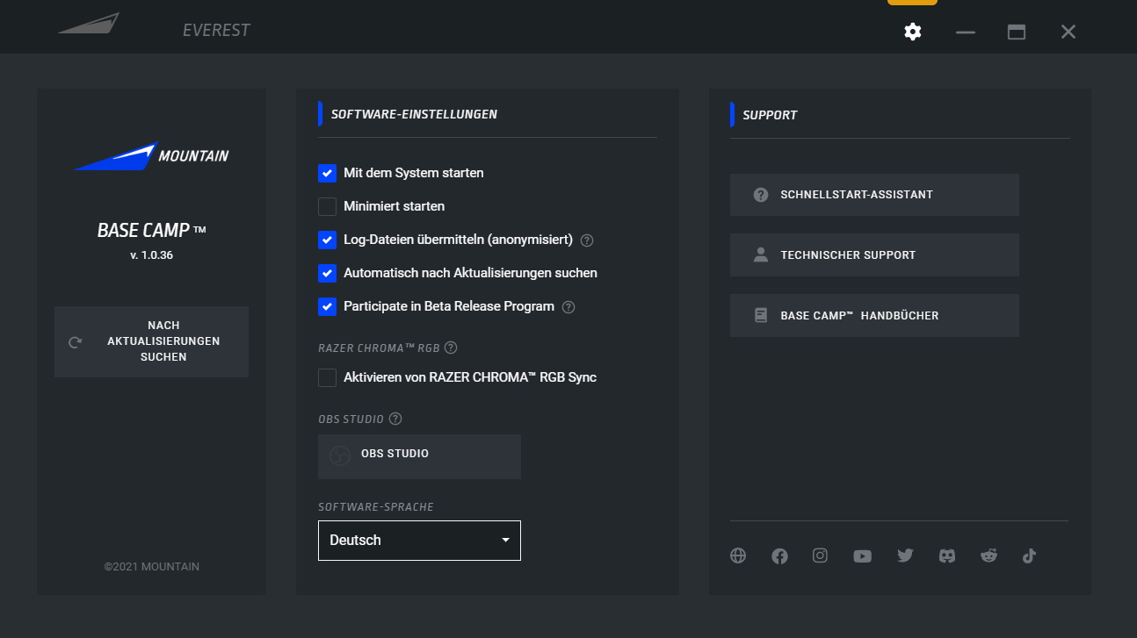Click Nach Aktualisierungen suchen button
1137x638 pixels.
(x=151, y=341)
